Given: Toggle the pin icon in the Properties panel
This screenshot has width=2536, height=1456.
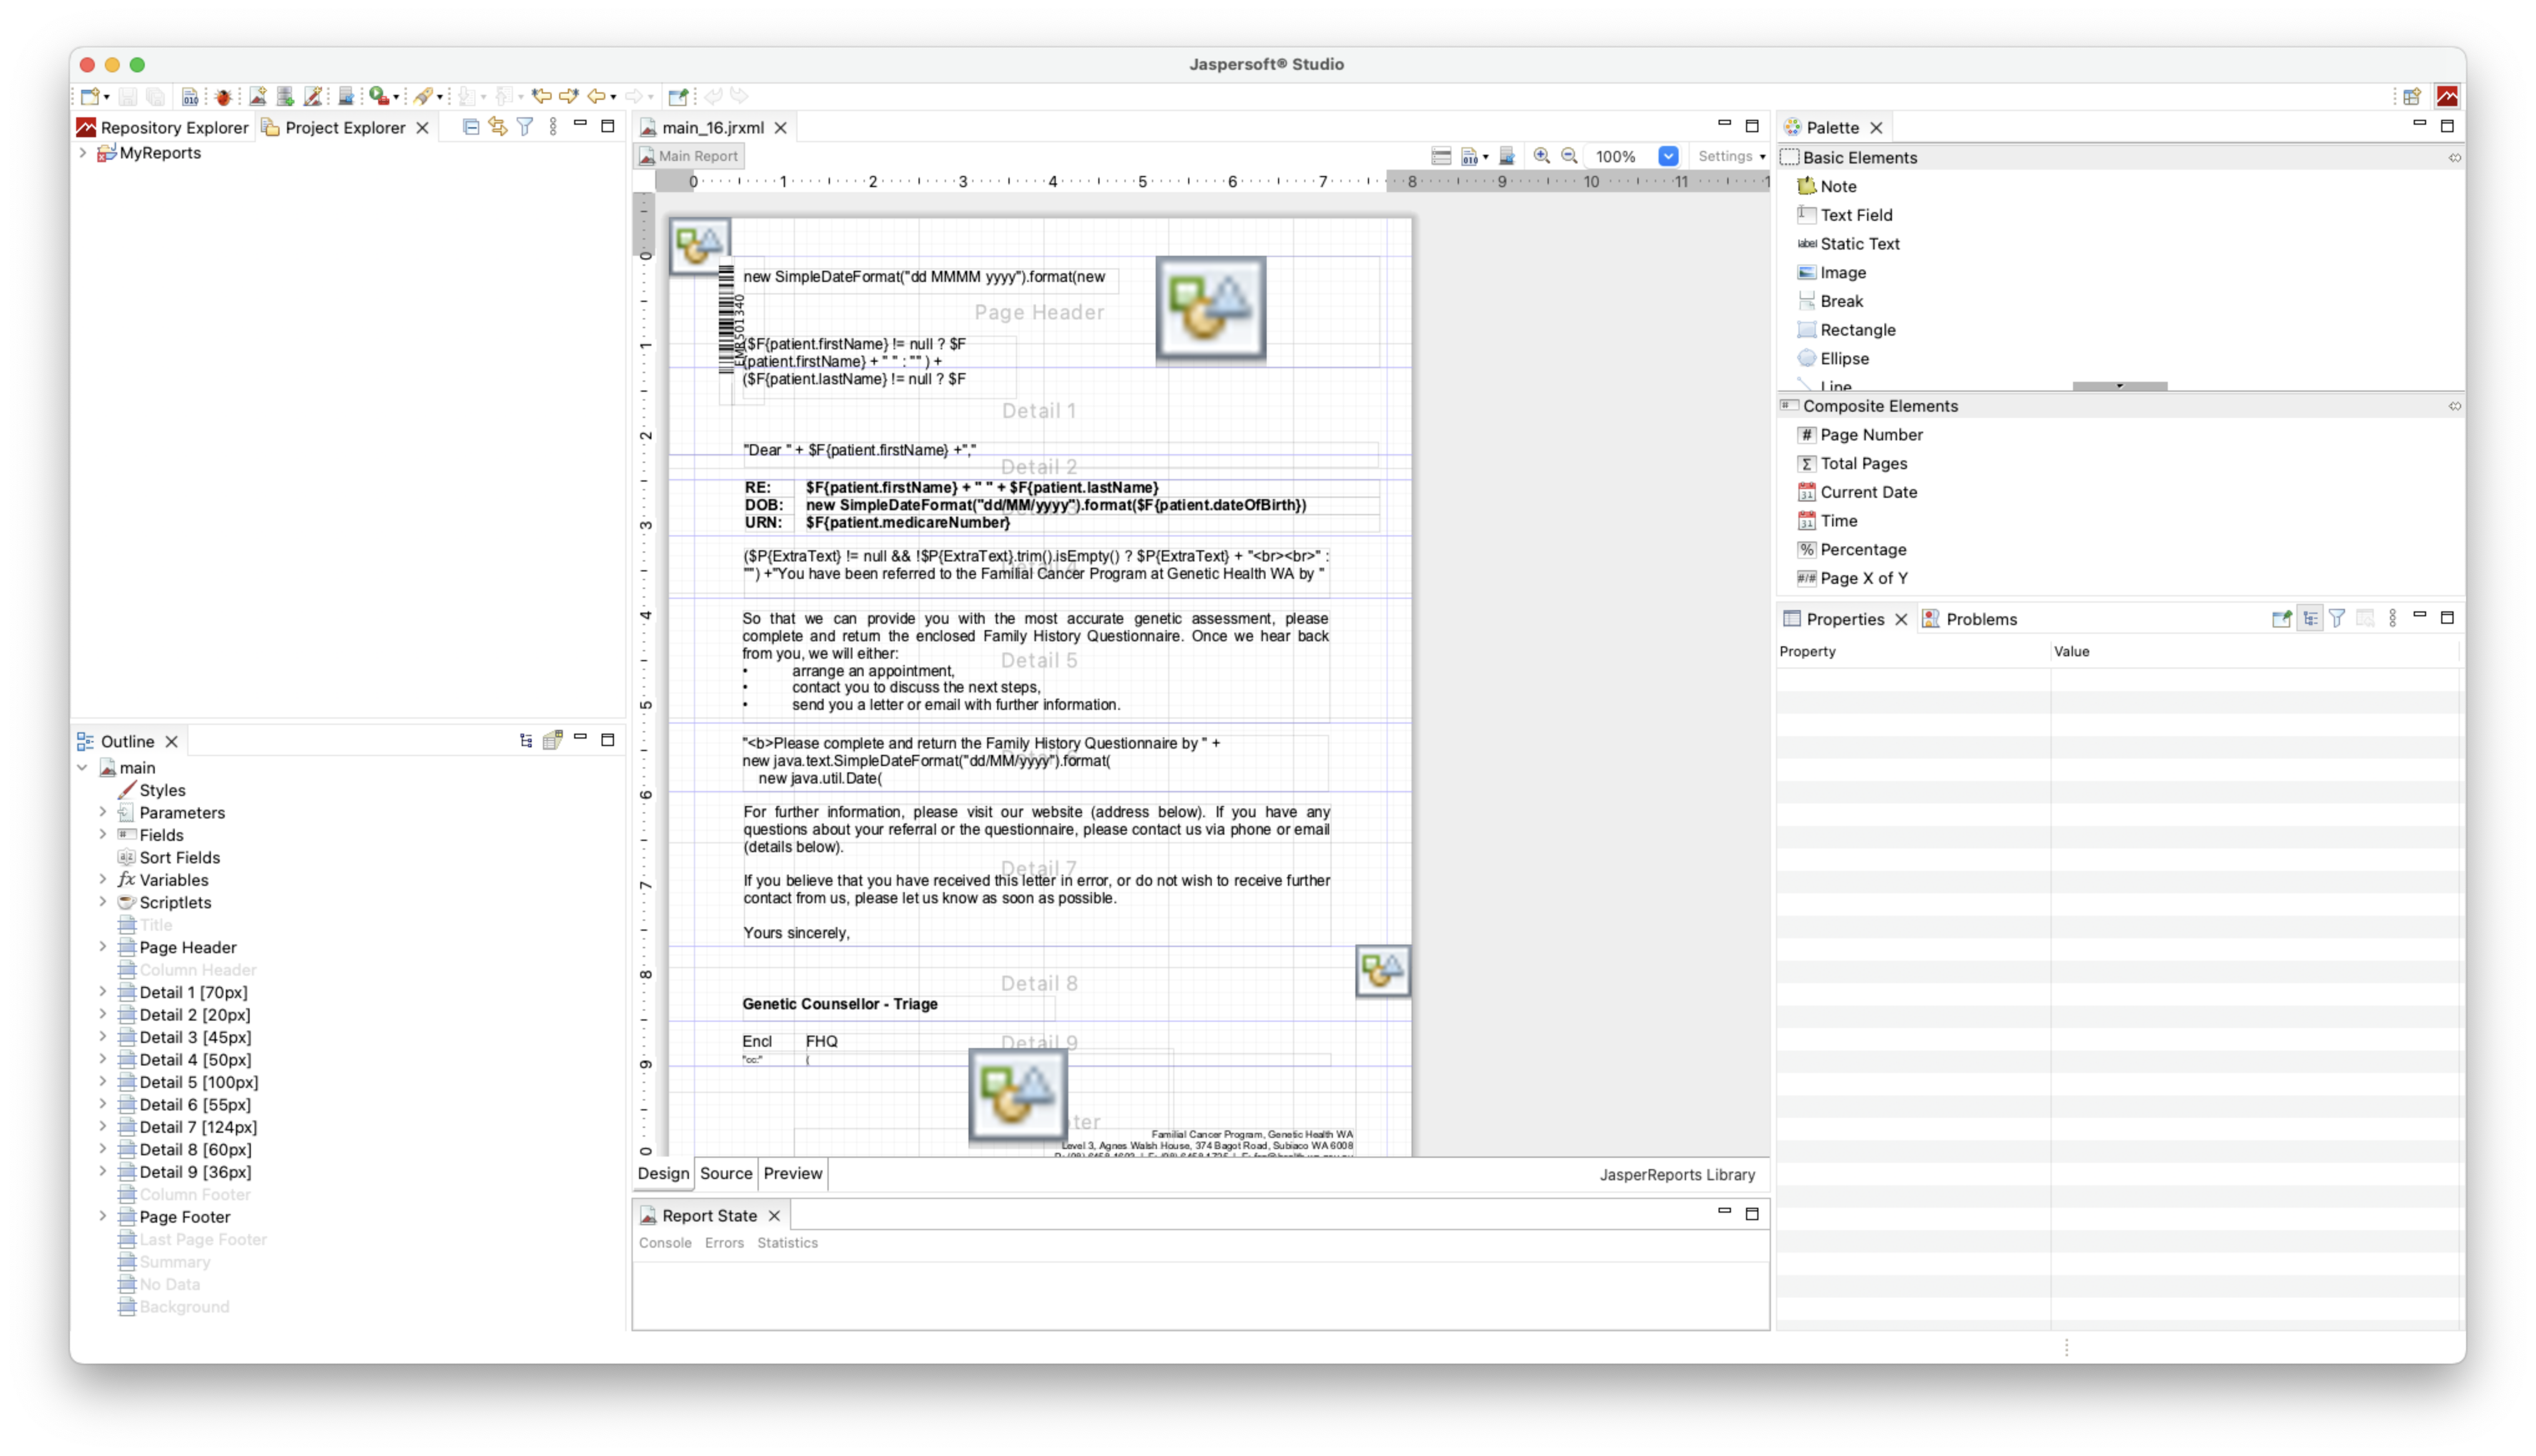Looking at the screenshot, I should 2282,618.
